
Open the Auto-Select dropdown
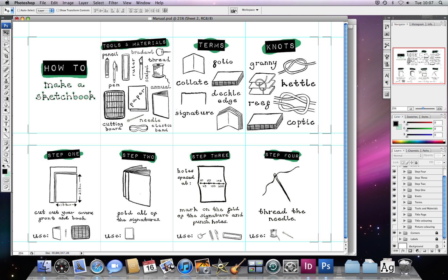coord(45,10)
